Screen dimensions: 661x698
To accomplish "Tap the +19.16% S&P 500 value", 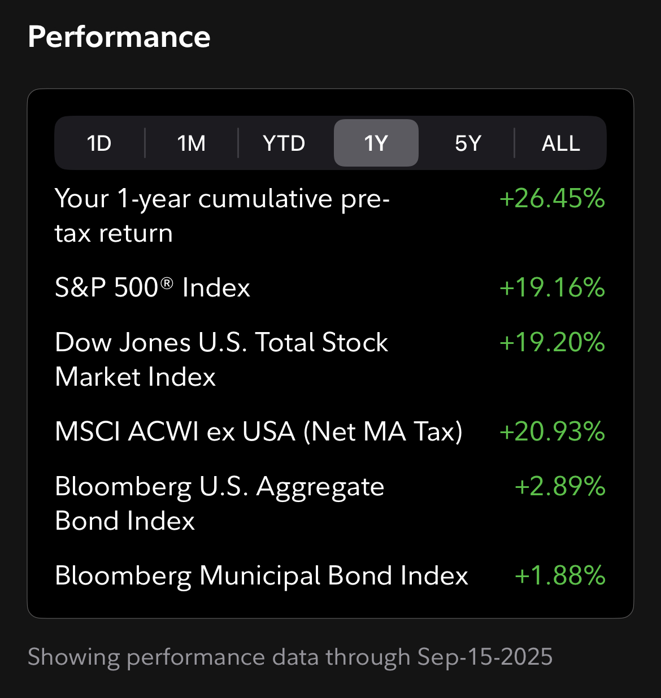I will 552,287.
